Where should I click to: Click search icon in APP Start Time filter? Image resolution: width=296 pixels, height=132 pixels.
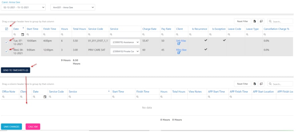click(x=209, y=97)
